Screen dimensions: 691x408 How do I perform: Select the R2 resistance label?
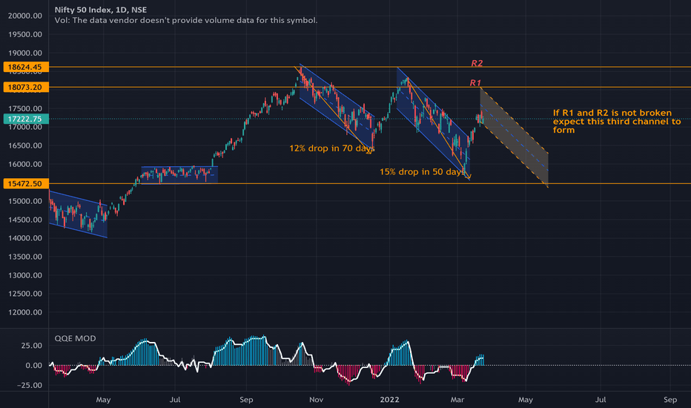[477, 63]
